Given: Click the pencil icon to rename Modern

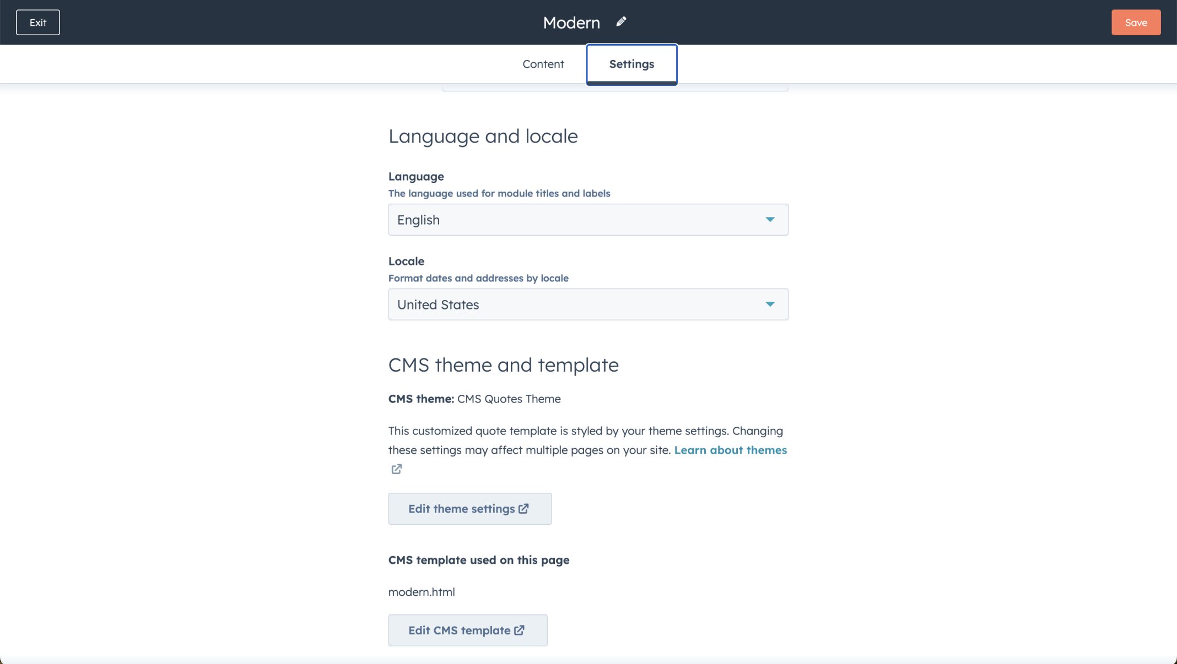Looking at the screenshot, I should (621, 21).
